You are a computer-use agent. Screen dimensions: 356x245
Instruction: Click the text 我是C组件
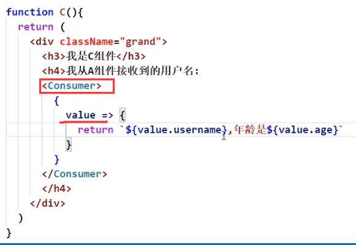point(91,56)
